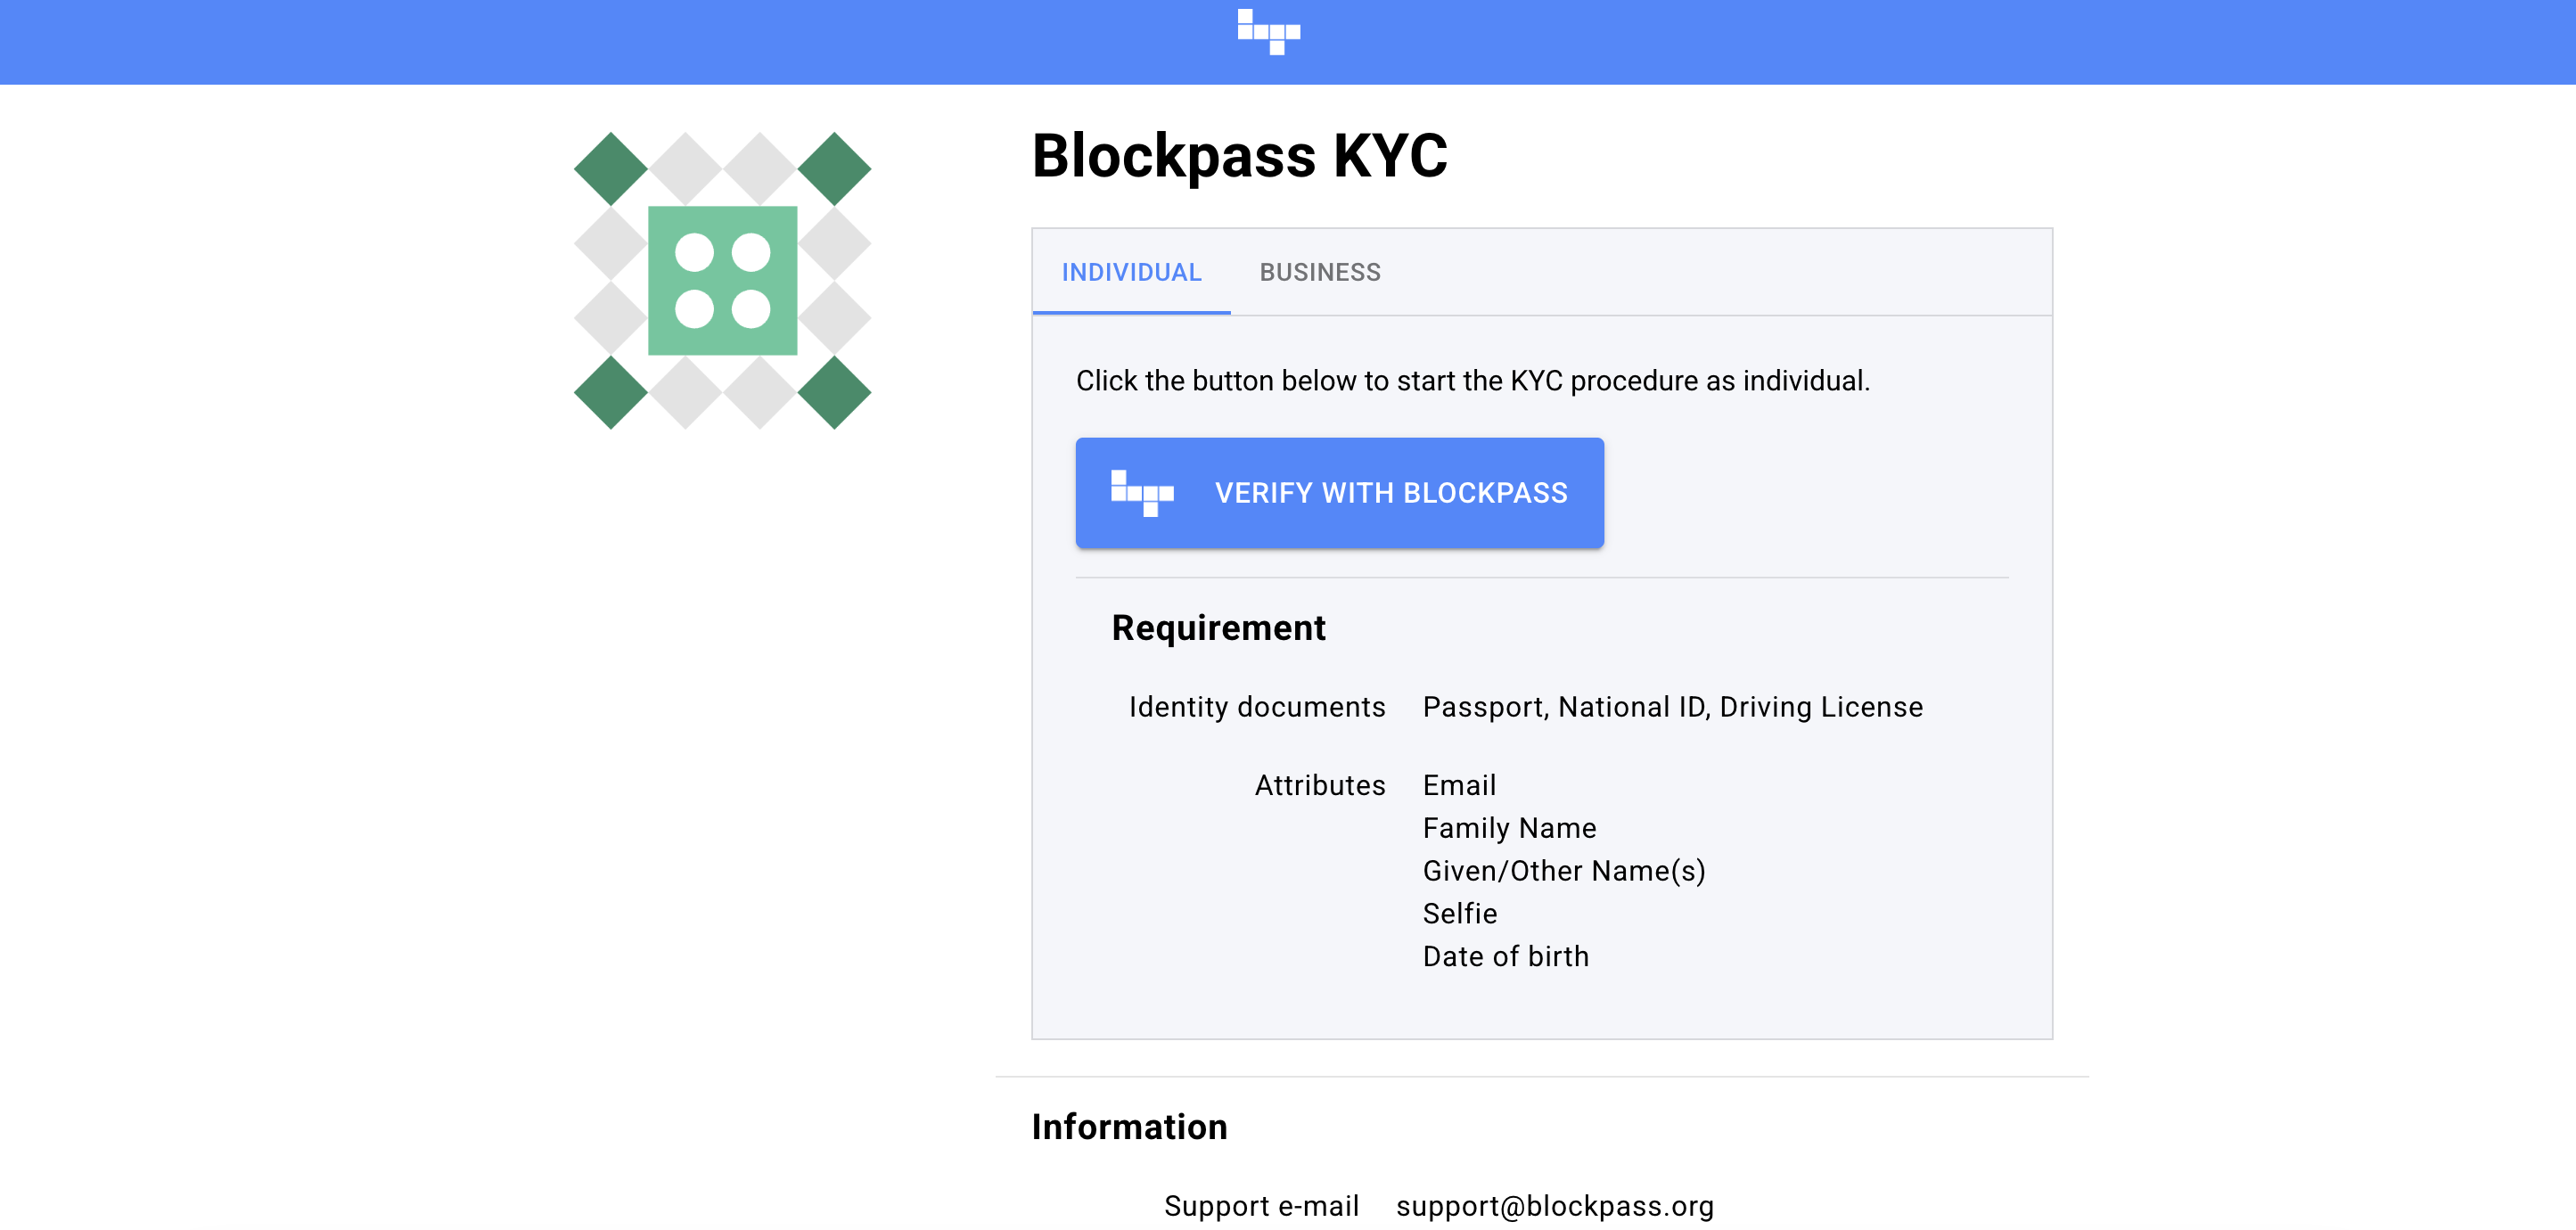Click the Blockpass KYC page title

click(x=1239, y=156)
